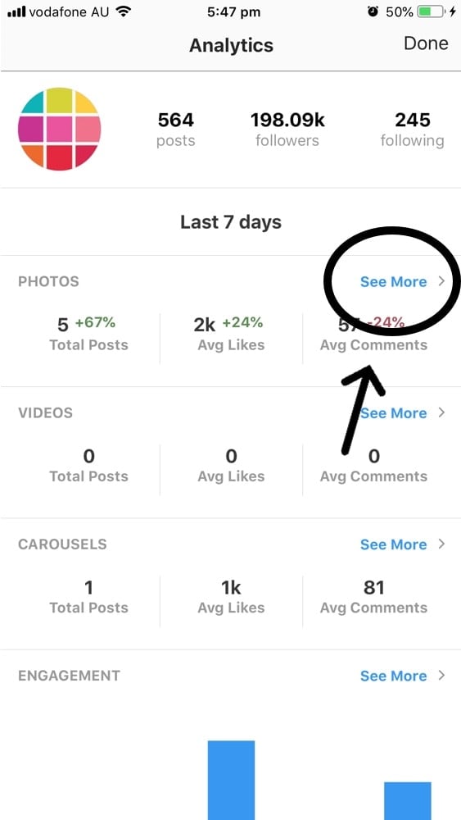Expand Engagement section chevron arrow

(441, 675)
